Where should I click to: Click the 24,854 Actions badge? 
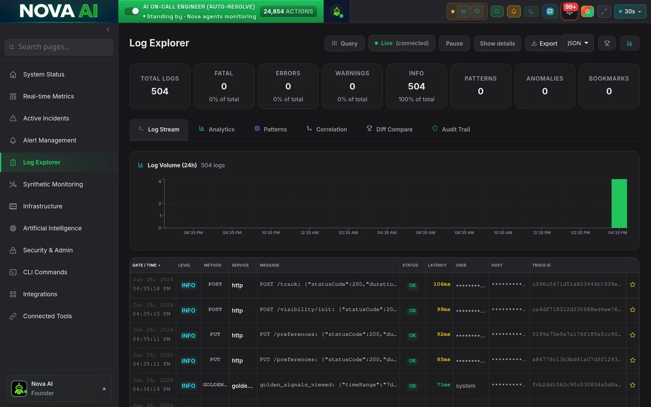point(288,12)
